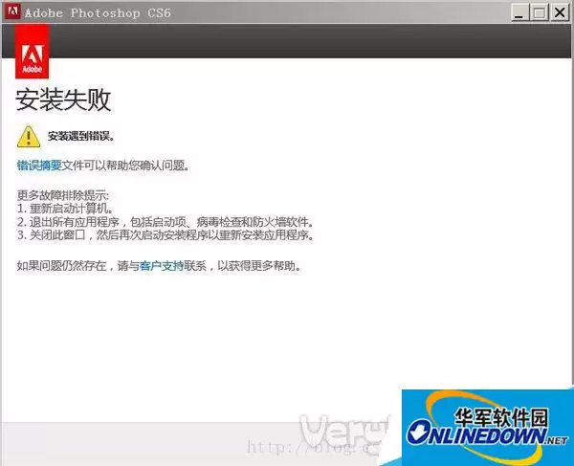Select the line 更多故障排除提示:
Viewport: 574px width, 466px height.
click(63, 195)
